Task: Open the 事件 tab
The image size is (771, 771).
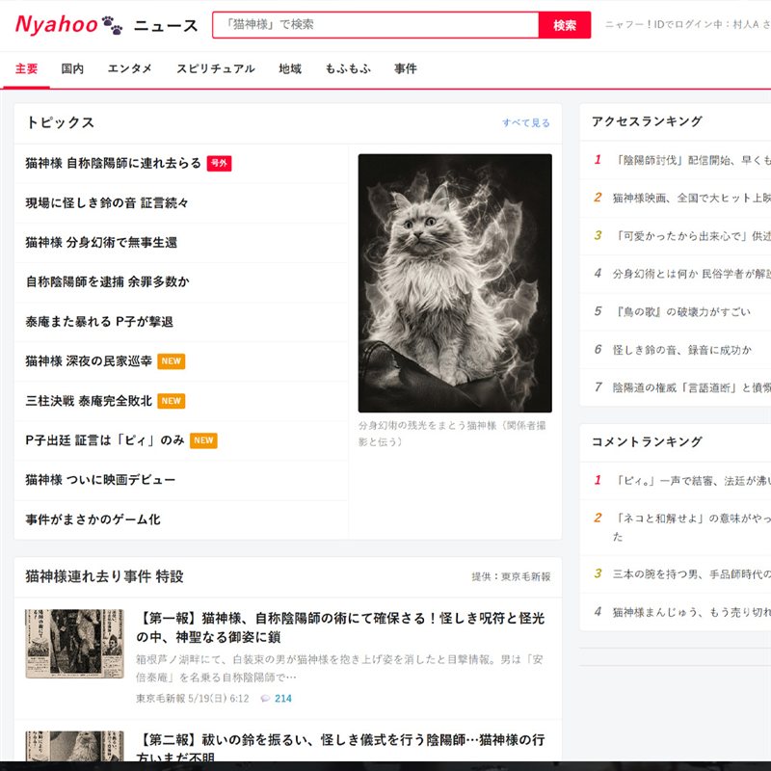Action: click(405, 68)
